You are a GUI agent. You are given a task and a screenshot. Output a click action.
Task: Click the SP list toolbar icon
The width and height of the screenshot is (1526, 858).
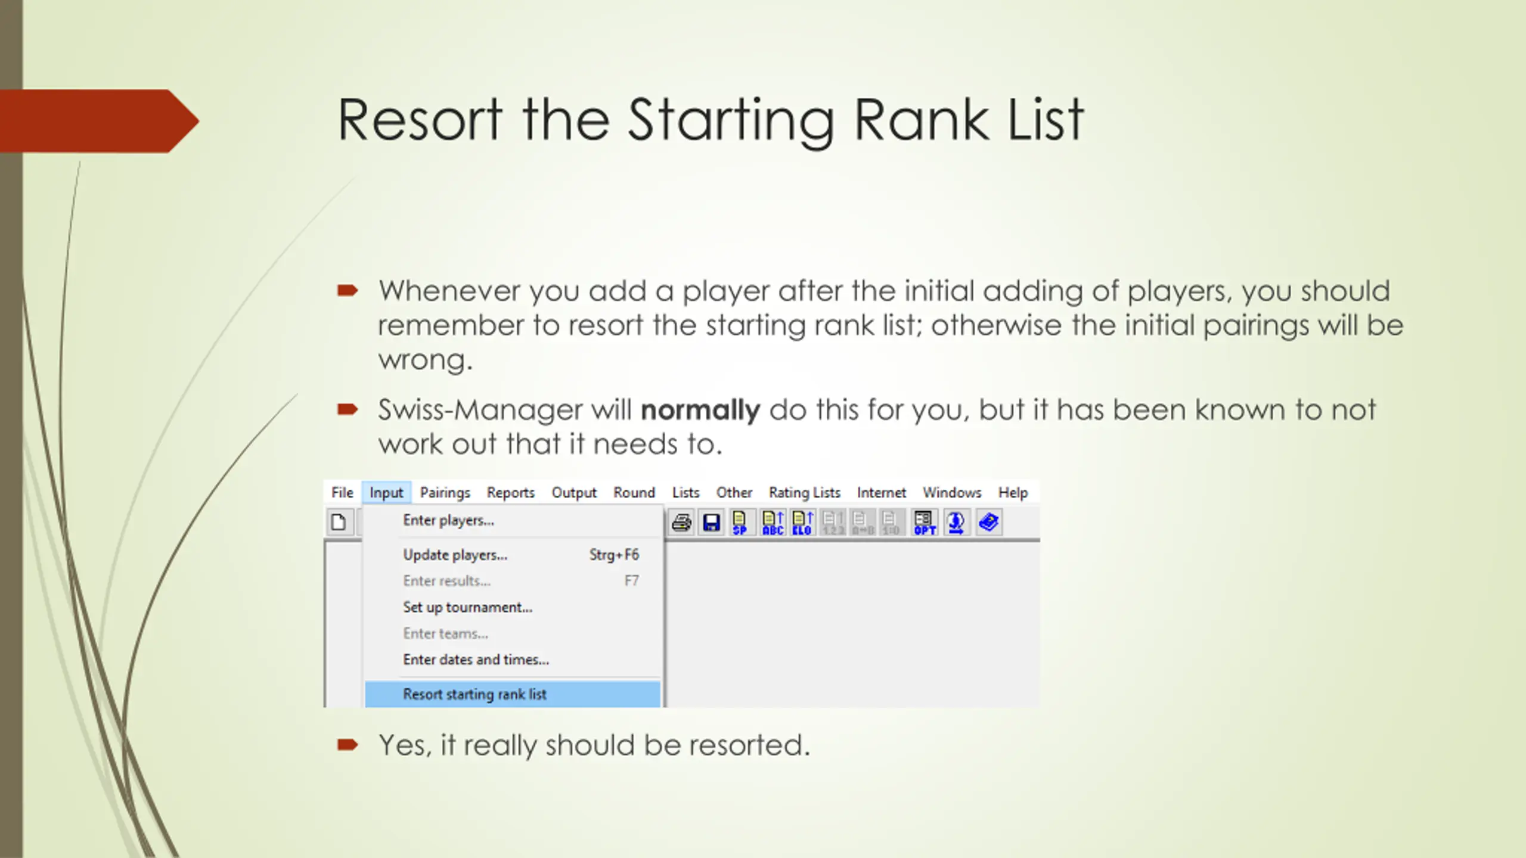[x=740, y=523]
